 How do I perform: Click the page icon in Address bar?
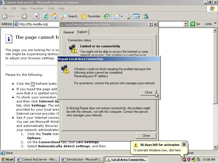click(x=16, y=24)
